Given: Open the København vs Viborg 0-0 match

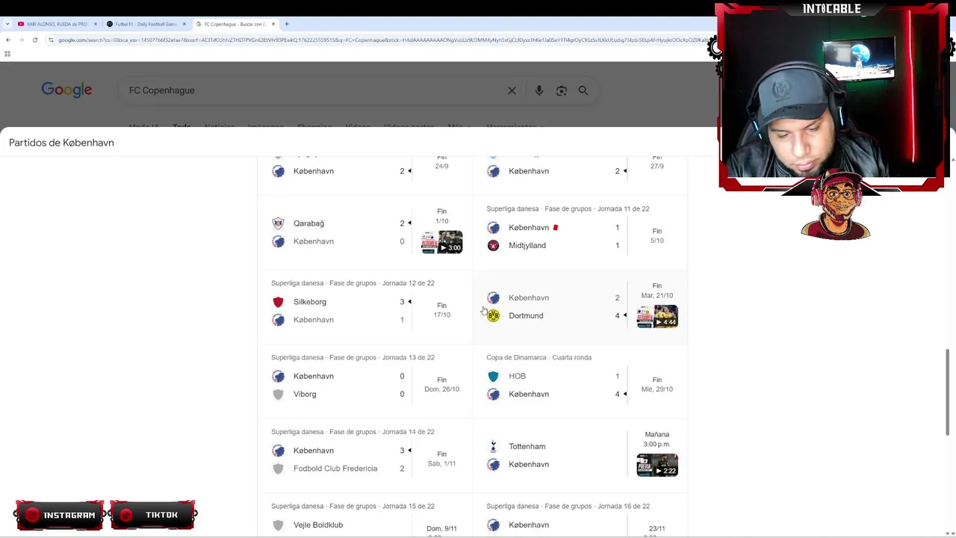Looking at the screenshot, I should [x=364, y=381].
